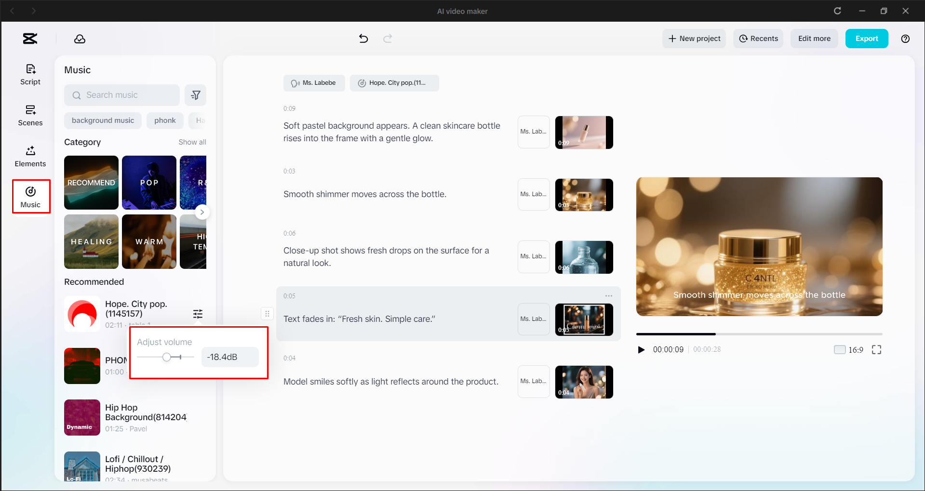Play the video preview
The image size is (925, 491).
click(x=641, y=349)
